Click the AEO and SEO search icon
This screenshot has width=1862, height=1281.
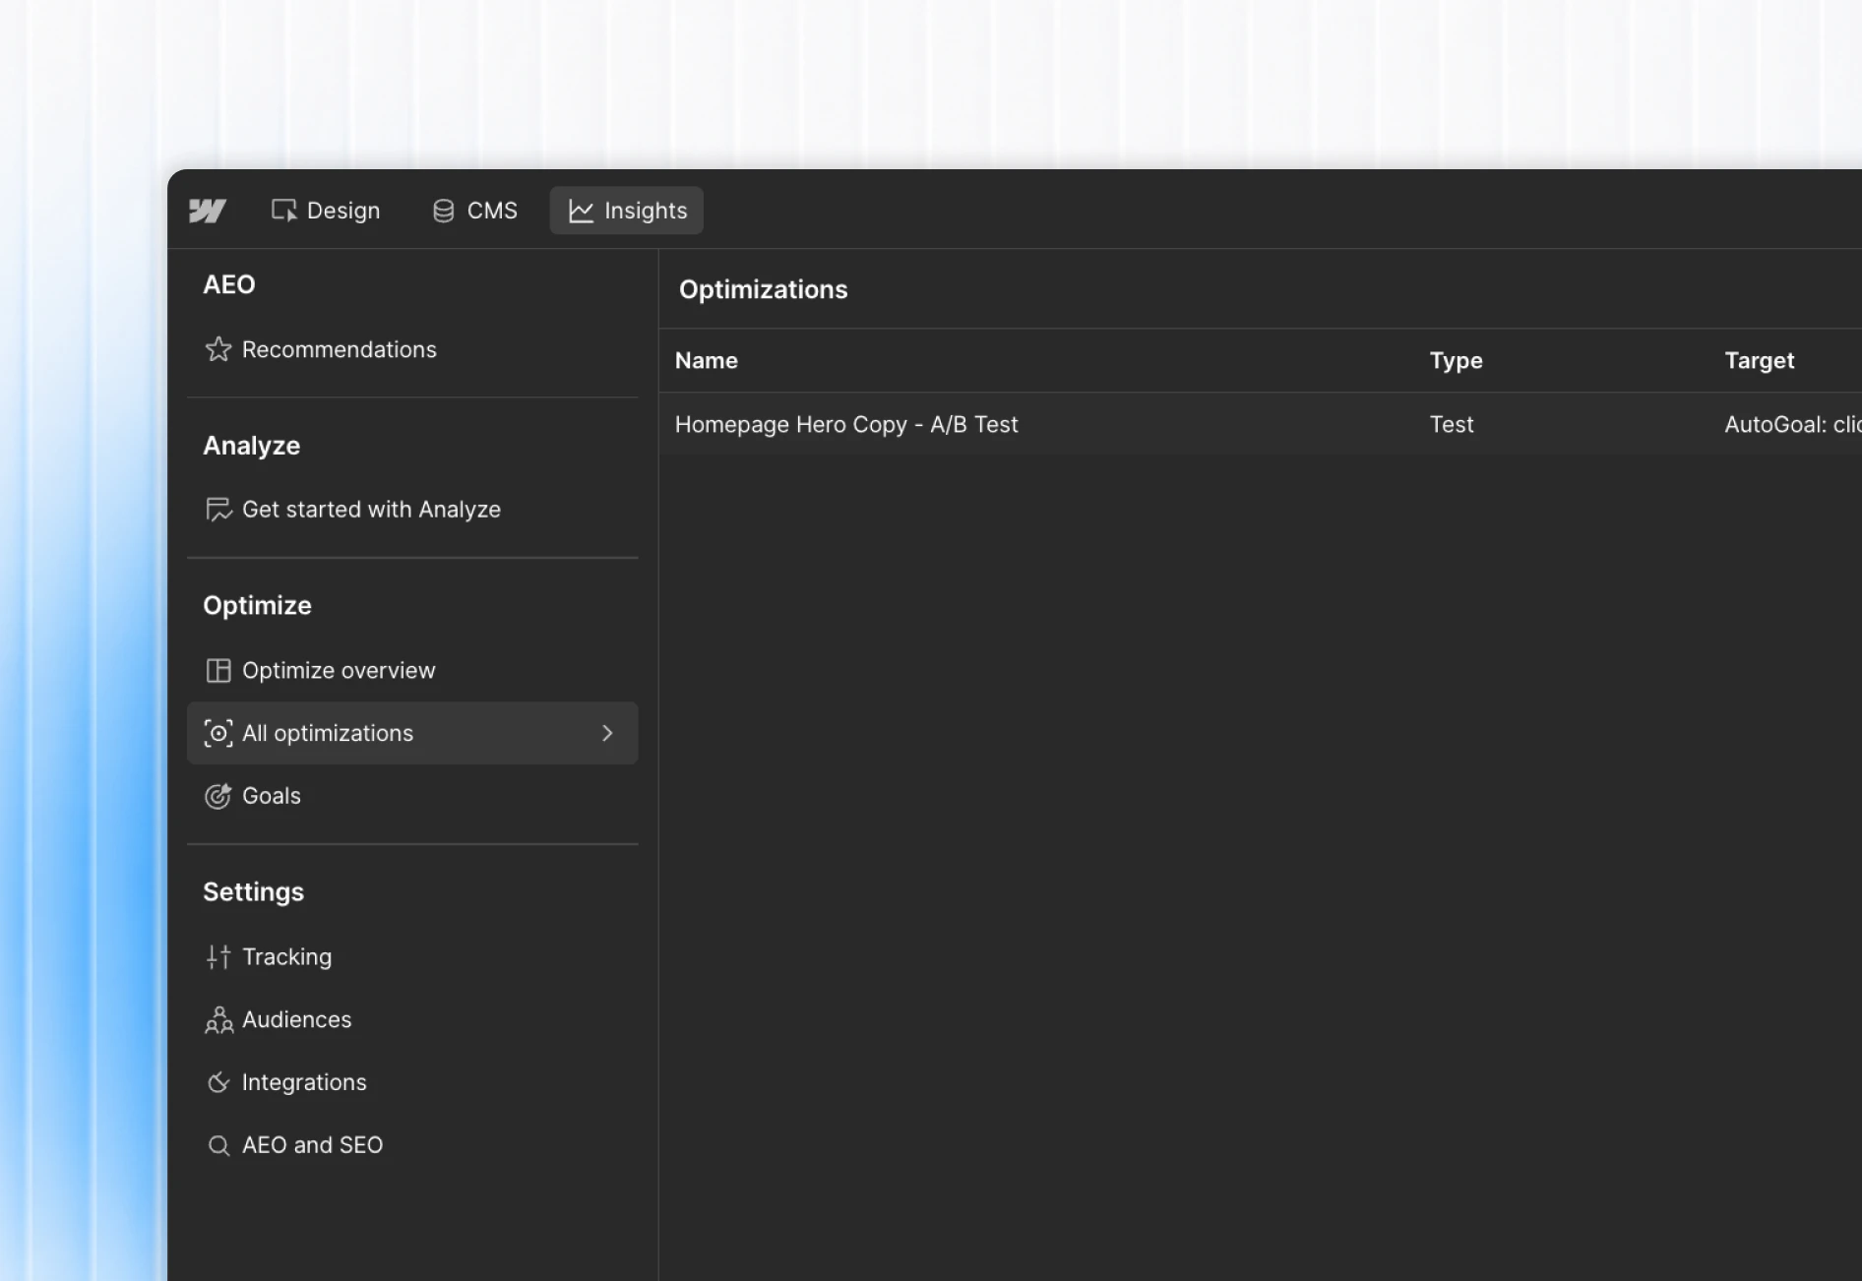click(x=218, y=1145)
